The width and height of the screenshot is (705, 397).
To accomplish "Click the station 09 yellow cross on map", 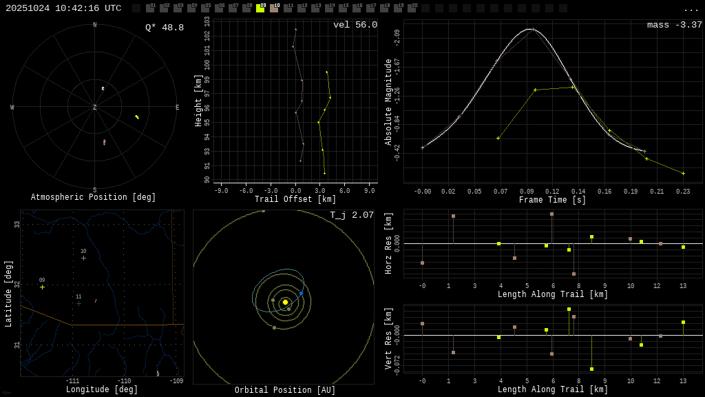I will click(x=42, y=287).
